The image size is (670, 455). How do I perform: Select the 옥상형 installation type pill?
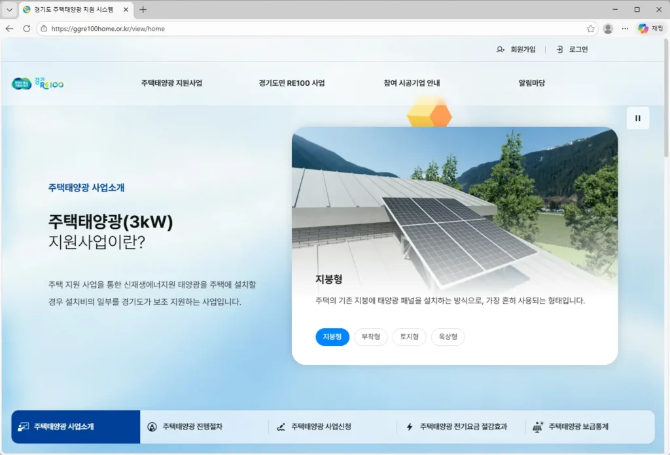[x=448, y=337]
